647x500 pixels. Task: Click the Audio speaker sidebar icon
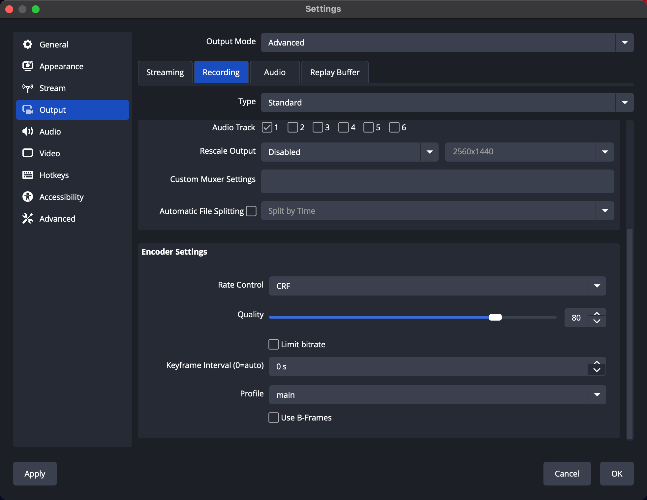click(x=28, y=131)
